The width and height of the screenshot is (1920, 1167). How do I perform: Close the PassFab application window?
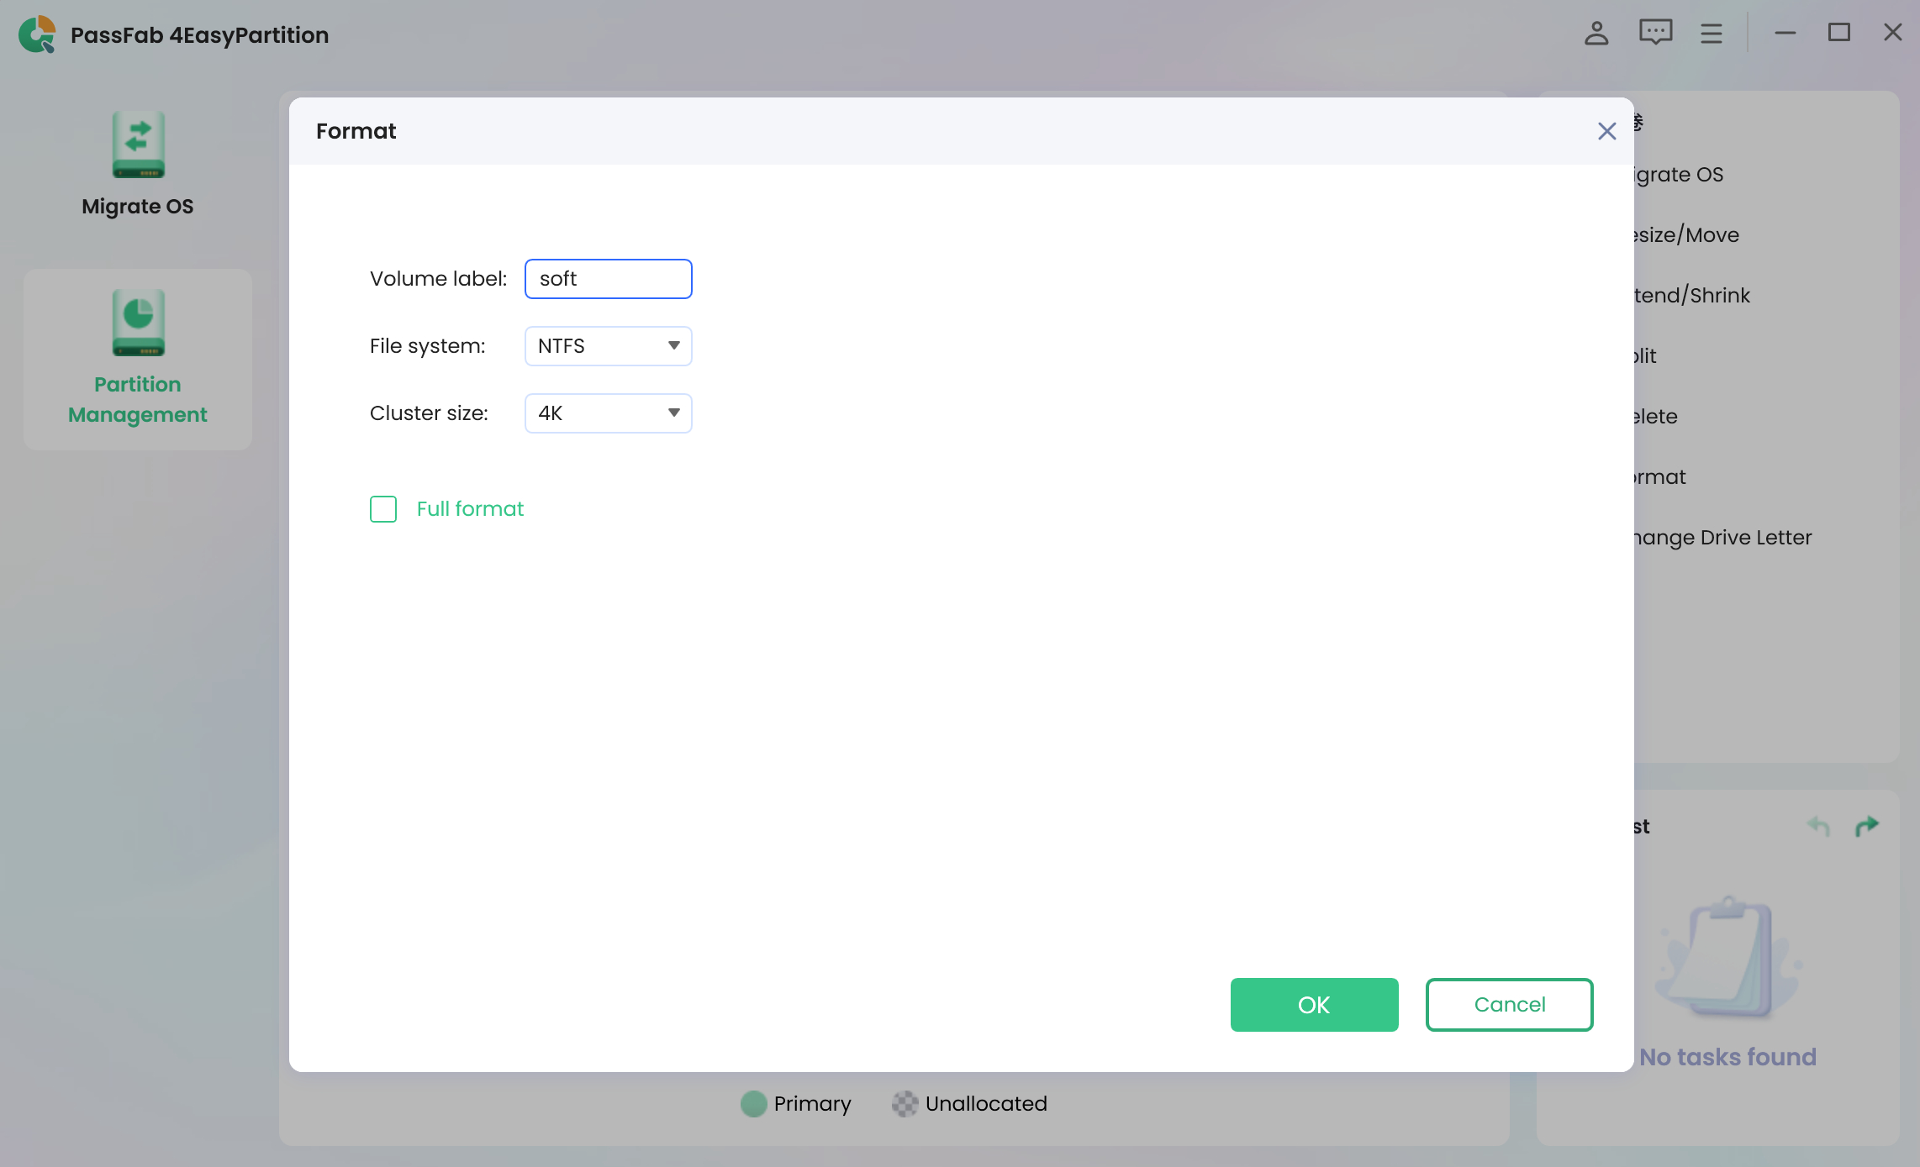point(1893,33)
